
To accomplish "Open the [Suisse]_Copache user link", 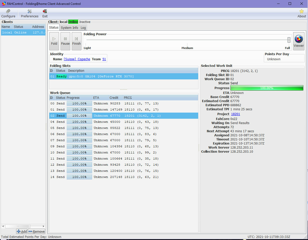I will click(x=77, y=59).
